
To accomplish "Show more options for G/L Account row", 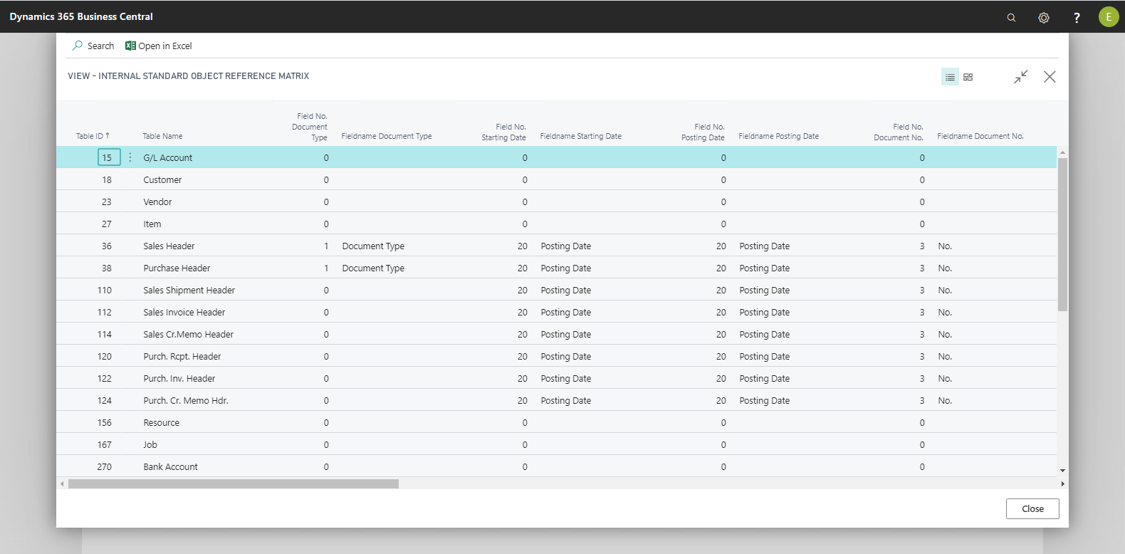I will 130,157.
